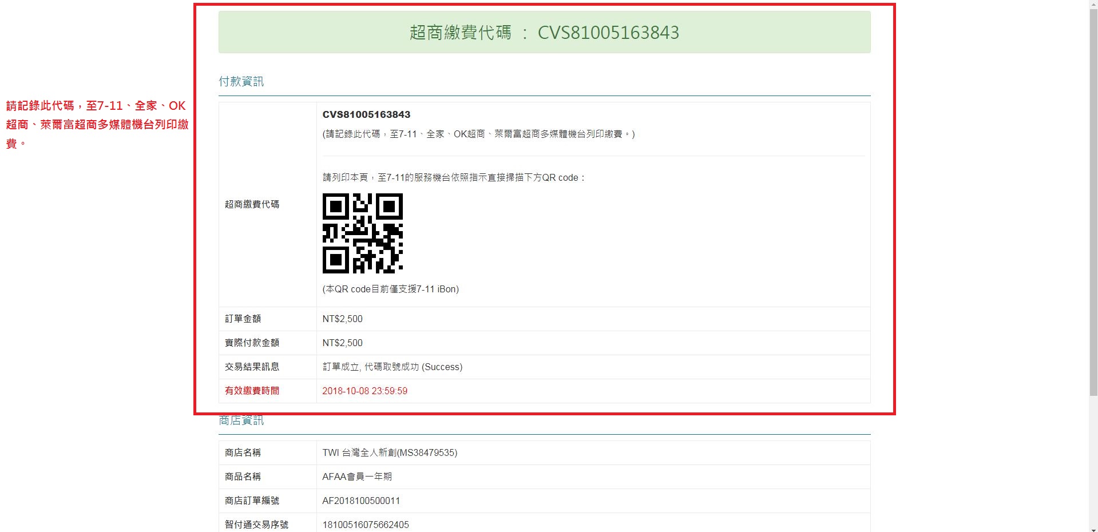The image size is (1098, 532).
Task: Click the 商店資訊 section heading
Action: point(241,420)
